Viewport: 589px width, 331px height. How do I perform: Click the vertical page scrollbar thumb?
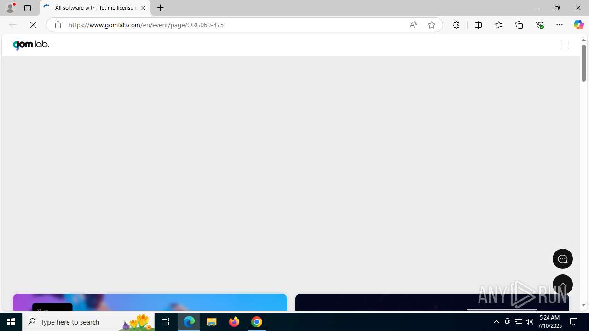pos(583,63)
